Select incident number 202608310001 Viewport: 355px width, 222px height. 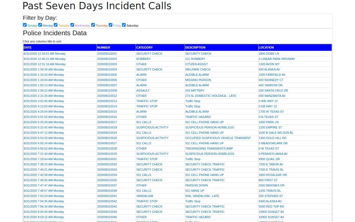pyautogui.click(x=107, y=54)
